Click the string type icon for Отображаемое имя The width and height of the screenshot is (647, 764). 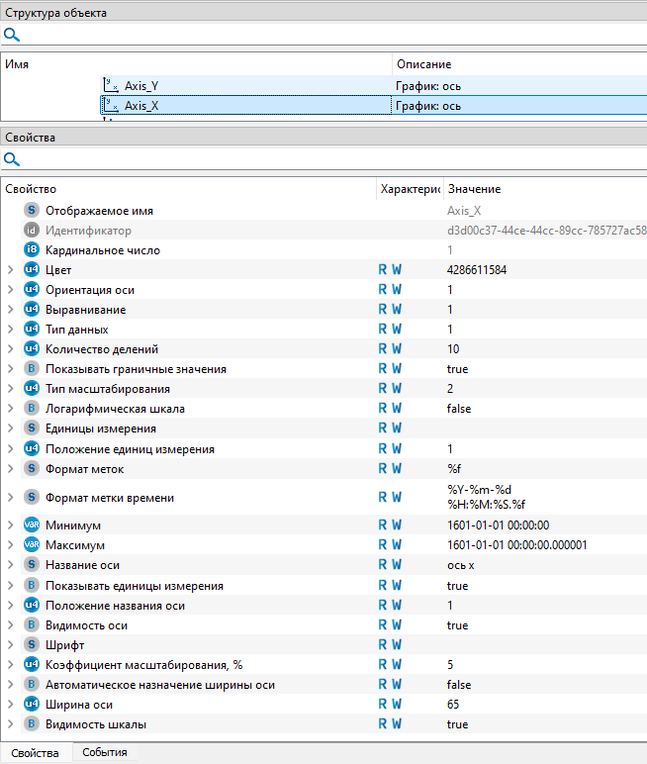tap(31, 211)
